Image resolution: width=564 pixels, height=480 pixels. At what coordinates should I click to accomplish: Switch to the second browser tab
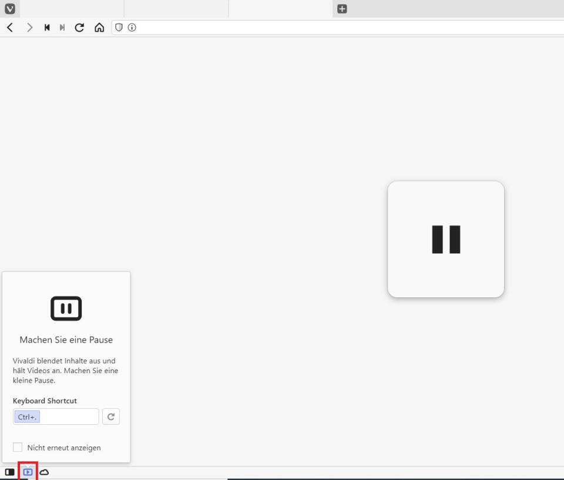click(176, 9)
